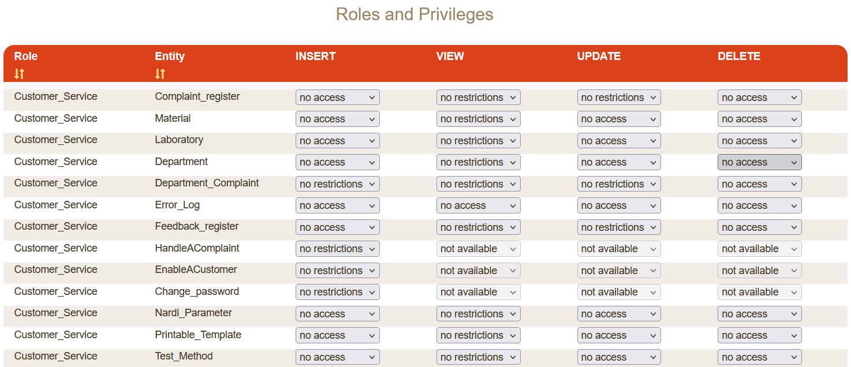Sort the table by the Role column
The height and width of the screenshot is (367, 851).
coord(20,74)
